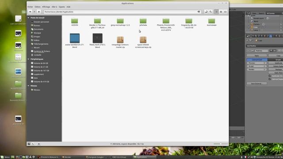Collapse the Réseau section

point(28,86)
